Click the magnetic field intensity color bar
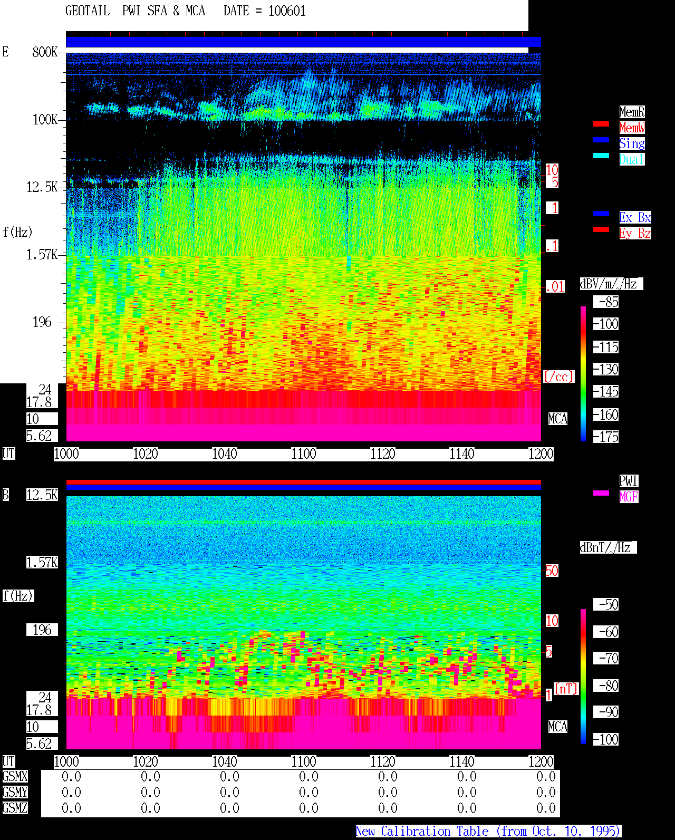This screenshot has height=840, width=675. tap(583, 677)
